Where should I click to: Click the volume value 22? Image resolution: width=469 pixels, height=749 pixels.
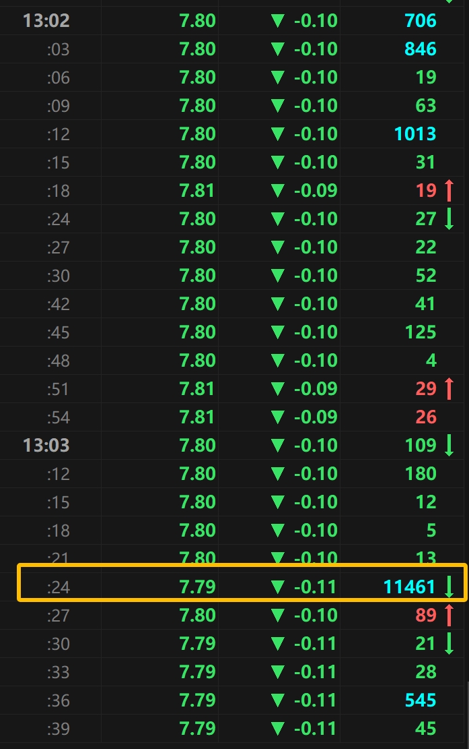click(x=426, y=247)
